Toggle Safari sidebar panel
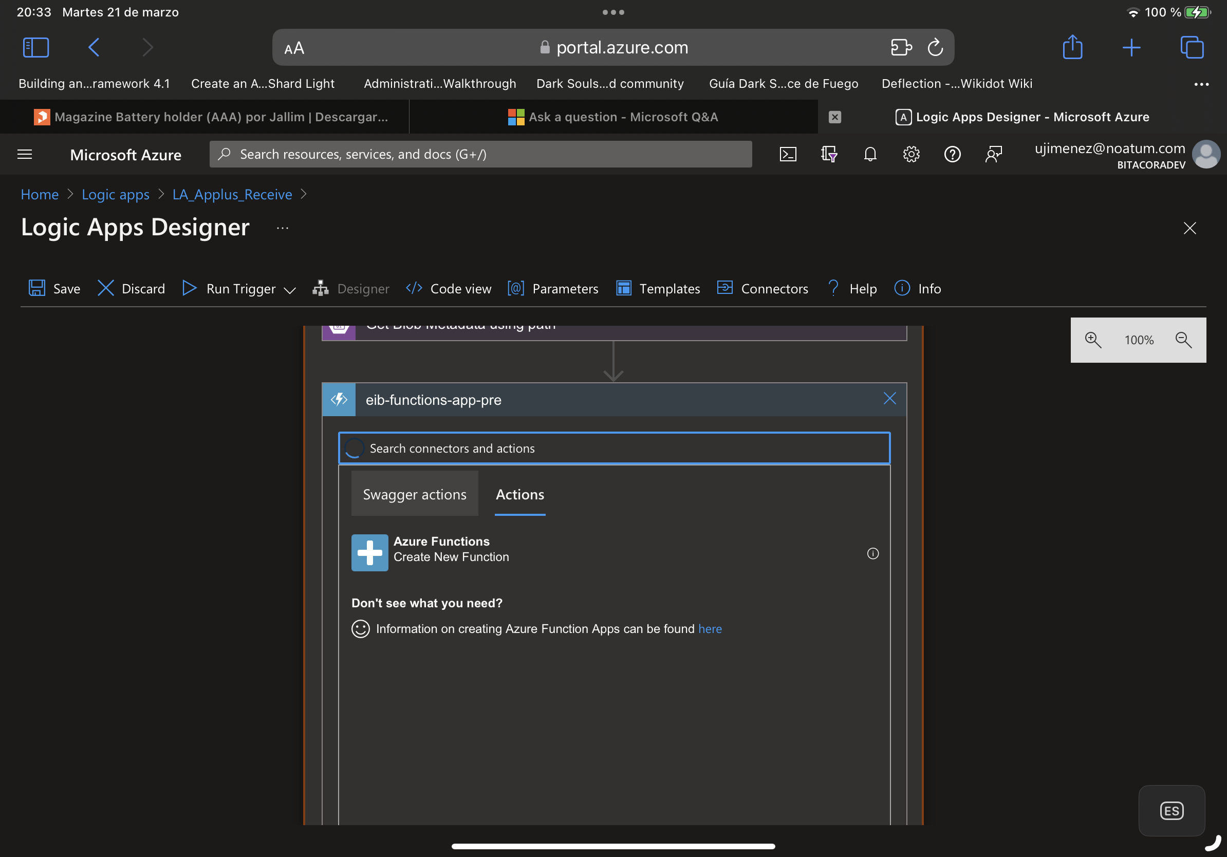Viewport: 1227px width, 857px height. point(36,48)
